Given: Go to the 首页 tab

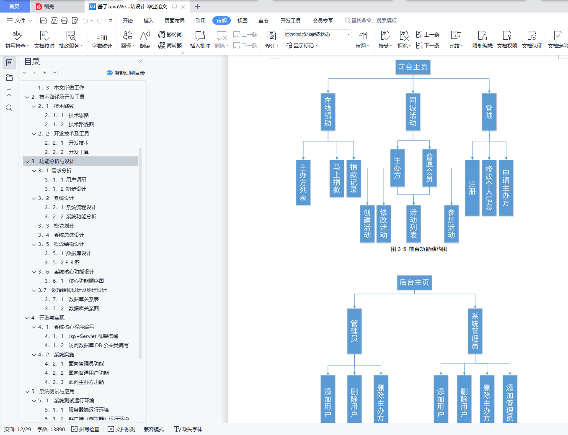Looking at the screenshot, I should pyautogui.click(x=15, y=6).
